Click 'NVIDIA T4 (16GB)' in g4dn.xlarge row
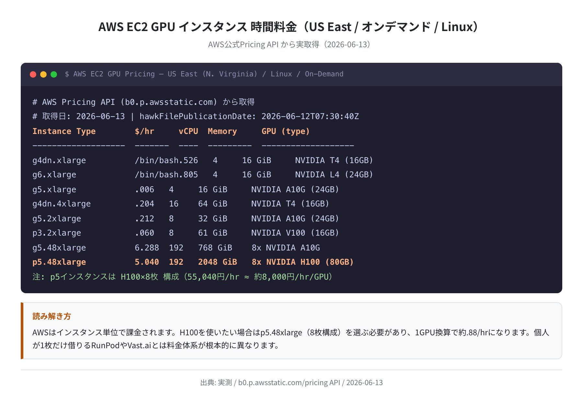Image resolution: width=583 pixels, height=400 pixels. tap(334, 160)
